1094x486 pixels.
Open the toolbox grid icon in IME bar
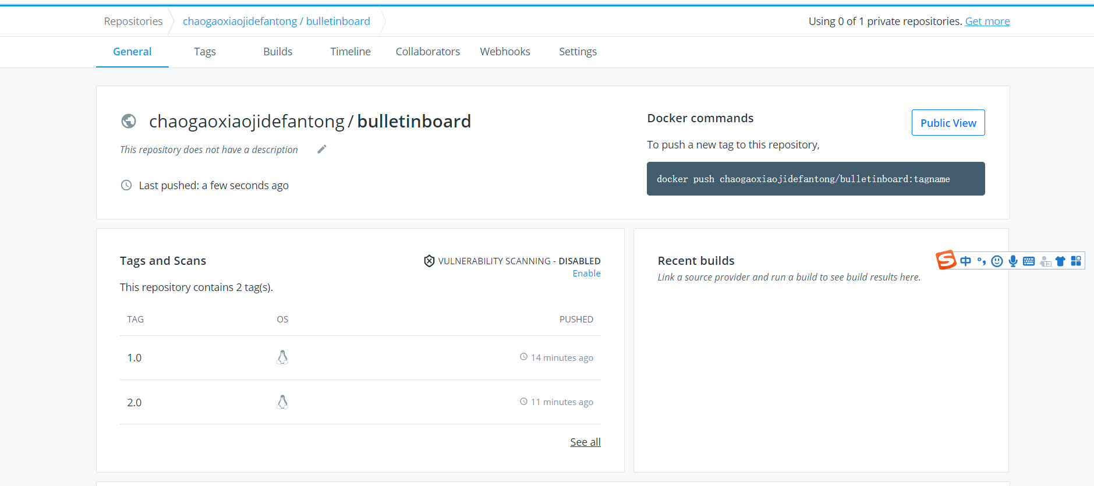pyautogui.click(x=1076, y=261)
